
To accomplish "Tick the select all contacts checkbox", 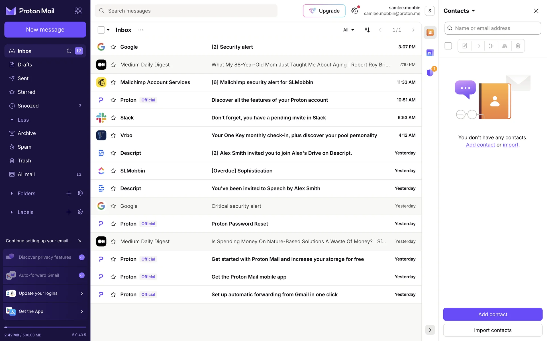I will click(x=448, y=46).
